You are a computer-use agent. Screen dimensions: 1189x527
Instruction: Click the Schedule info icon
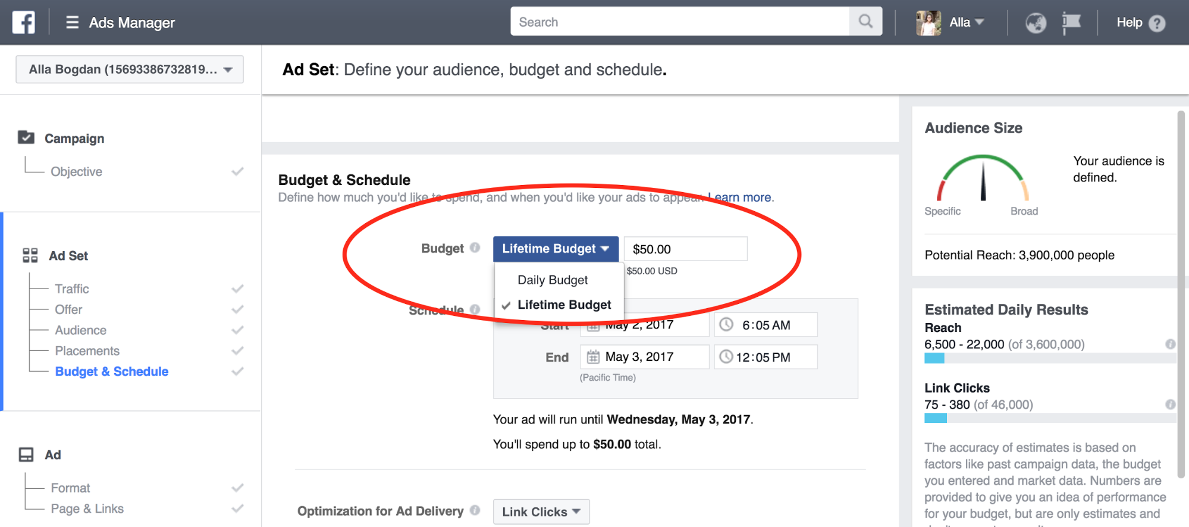click(475, 309)
